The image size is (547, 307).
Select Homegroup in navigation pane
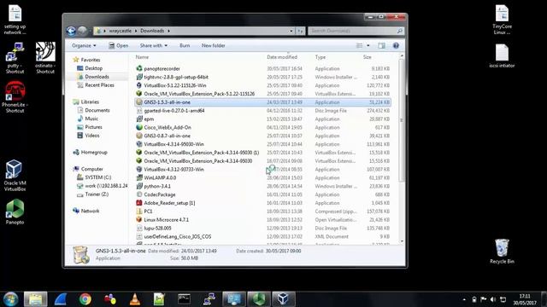[x=90, y=152]
